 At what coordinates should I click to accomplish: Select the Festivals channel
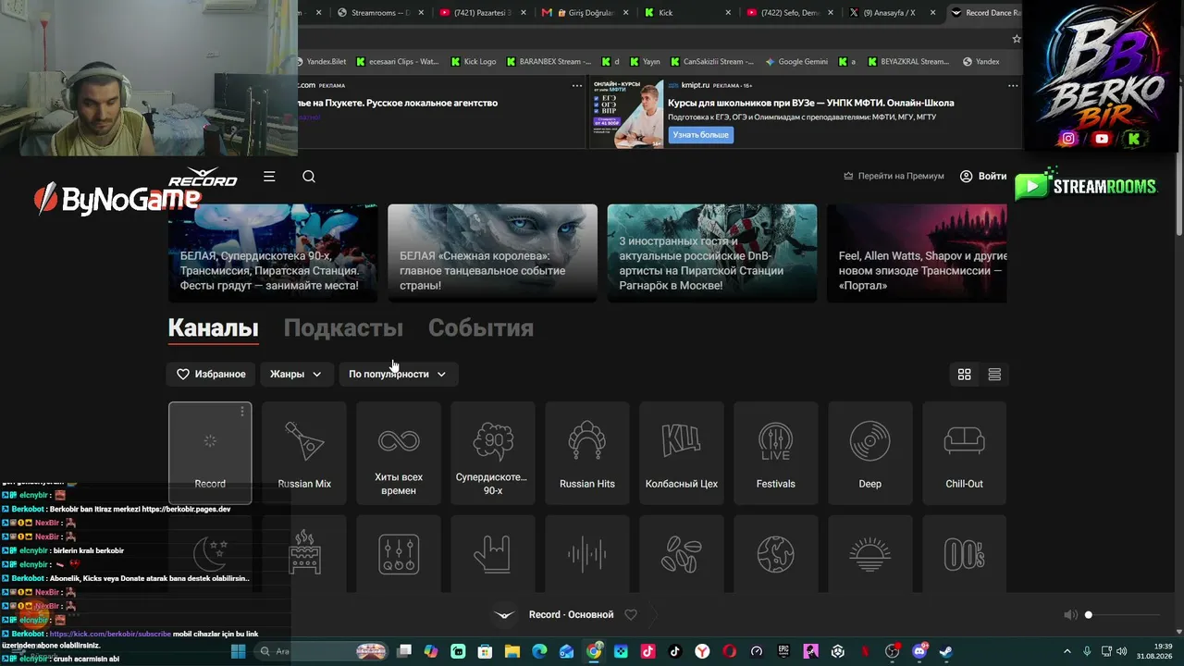tap(776, 452)
